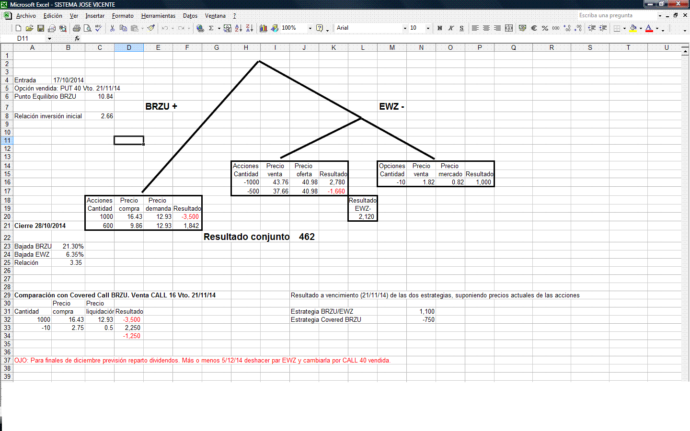
Task: Select the 'Resultado conjunto' cell
Action: (x=246, y=237)
